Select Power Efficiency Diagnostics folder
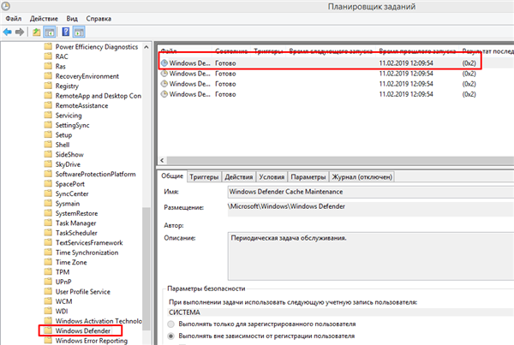The width and height of the screenshot is (514, 345). click(97, 47)
